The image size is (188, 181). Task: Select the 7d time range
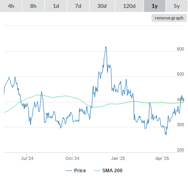tap(78, 6)
